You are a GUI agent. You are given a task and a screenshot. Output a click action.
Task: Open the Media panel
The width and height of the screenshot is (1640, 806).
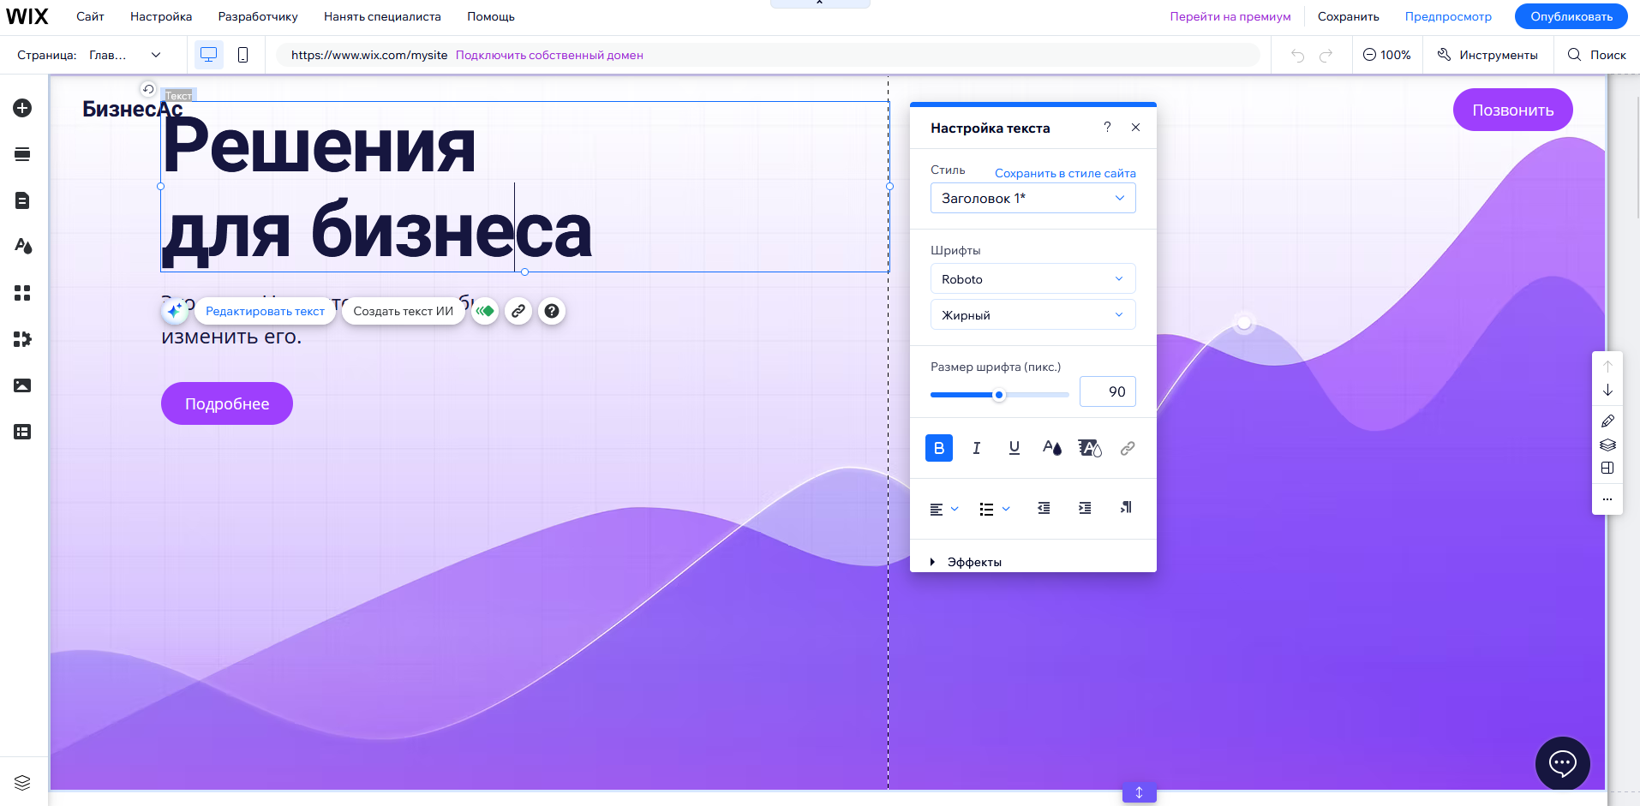[22, 385]
